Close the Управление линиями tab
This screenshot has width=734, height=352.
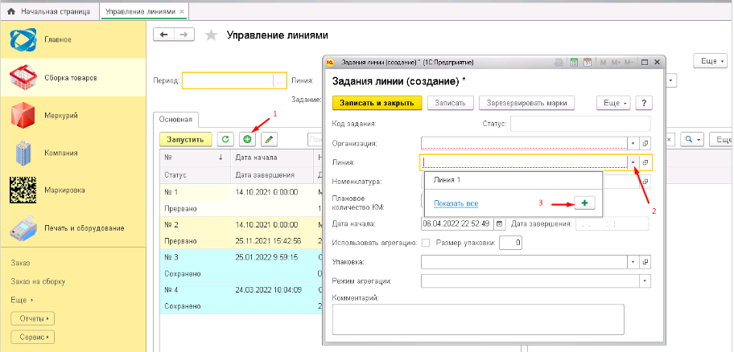[182, 11]
